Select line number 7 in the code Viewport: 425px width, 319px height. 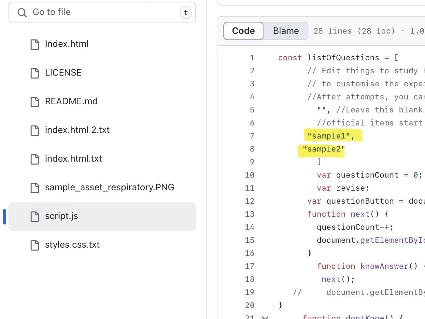pyautogui.click(x=252, y=136)
